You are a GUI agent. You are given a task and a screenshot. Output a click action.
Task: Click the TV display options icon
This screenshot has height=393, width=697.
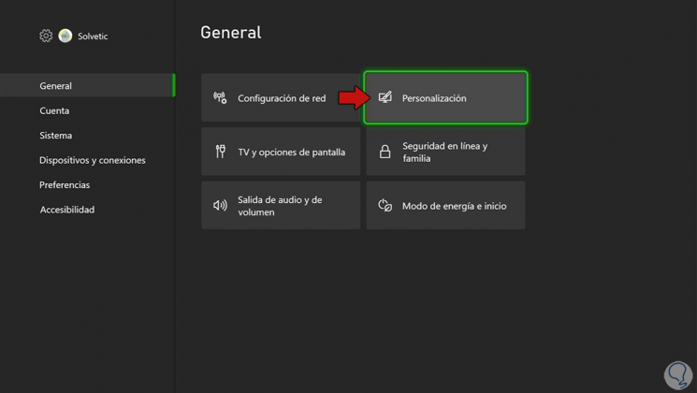point(221,152)
